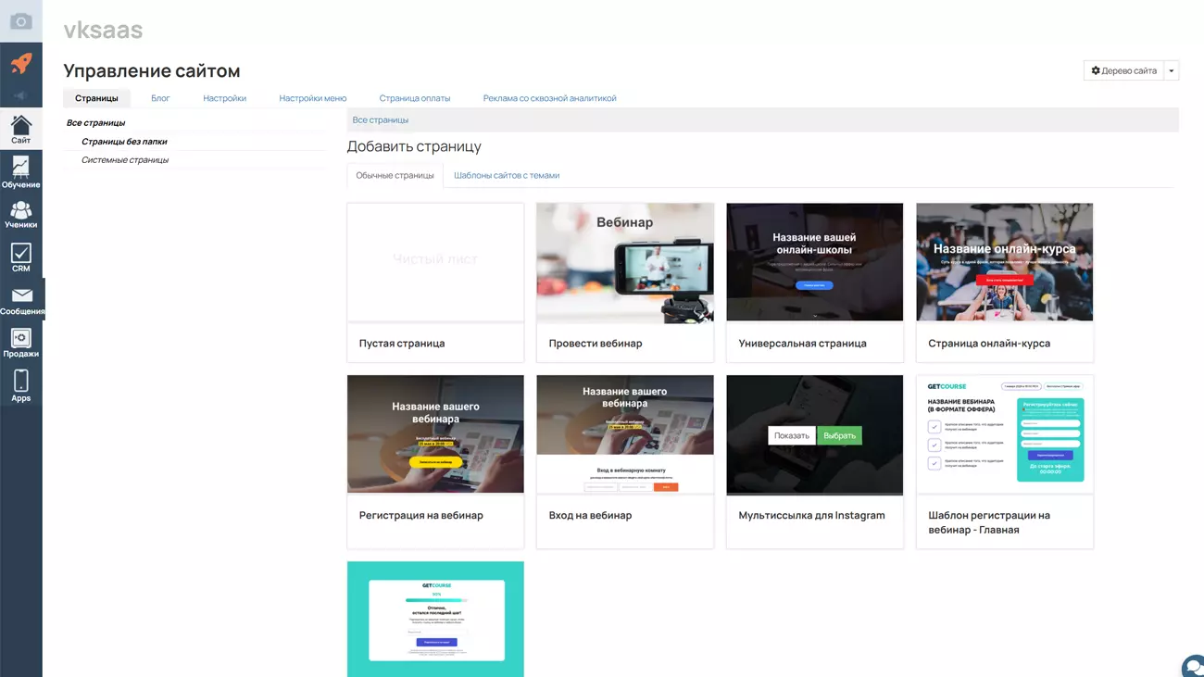Click the Дерево сайта button
1204x677 pixels.
(1123, 70)
